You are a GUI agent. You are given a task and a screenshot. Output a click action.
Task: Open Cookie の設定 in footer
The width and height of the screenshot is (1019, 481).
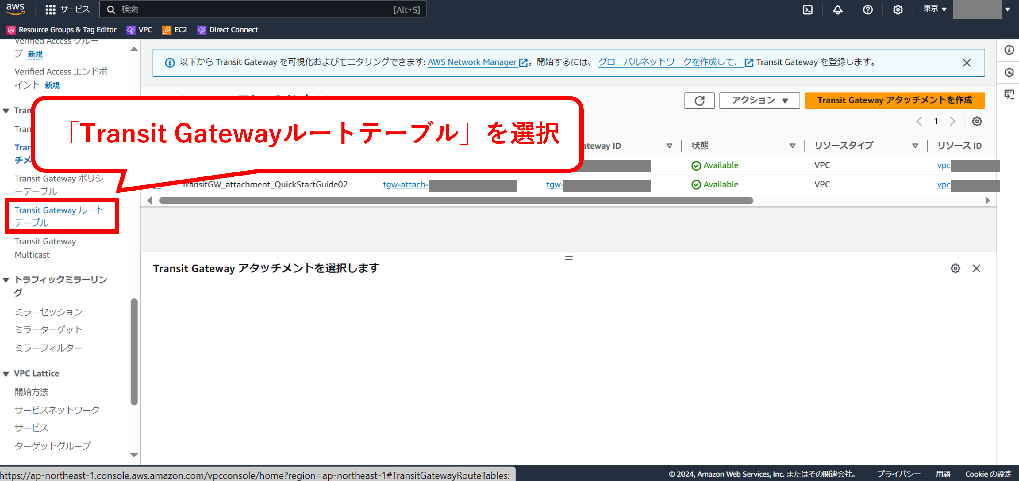tap(988, 474)
